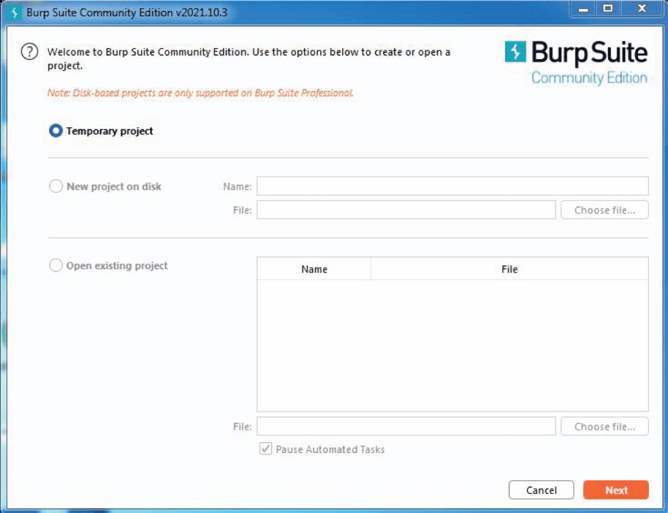
Task: Select Open existing project option
Action: (56, 266)
